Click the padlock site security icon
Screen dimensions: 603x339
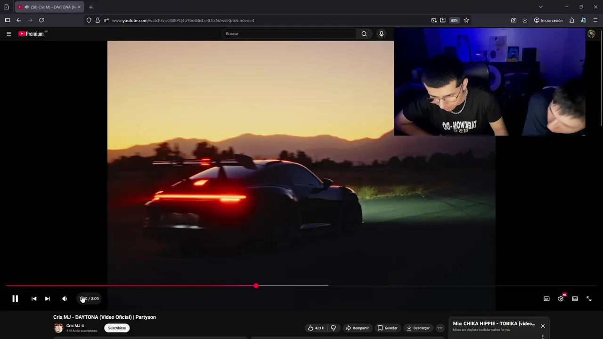point(98,20)
